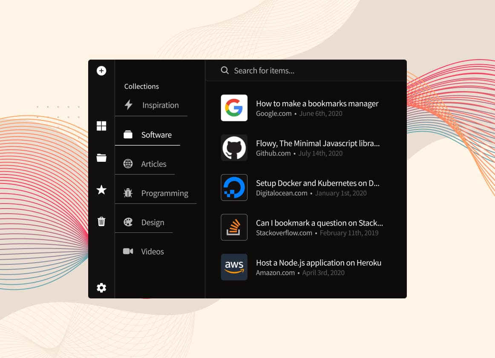Click 'Google.com' source text
495x358 pixels.
[x=274, y=114]
